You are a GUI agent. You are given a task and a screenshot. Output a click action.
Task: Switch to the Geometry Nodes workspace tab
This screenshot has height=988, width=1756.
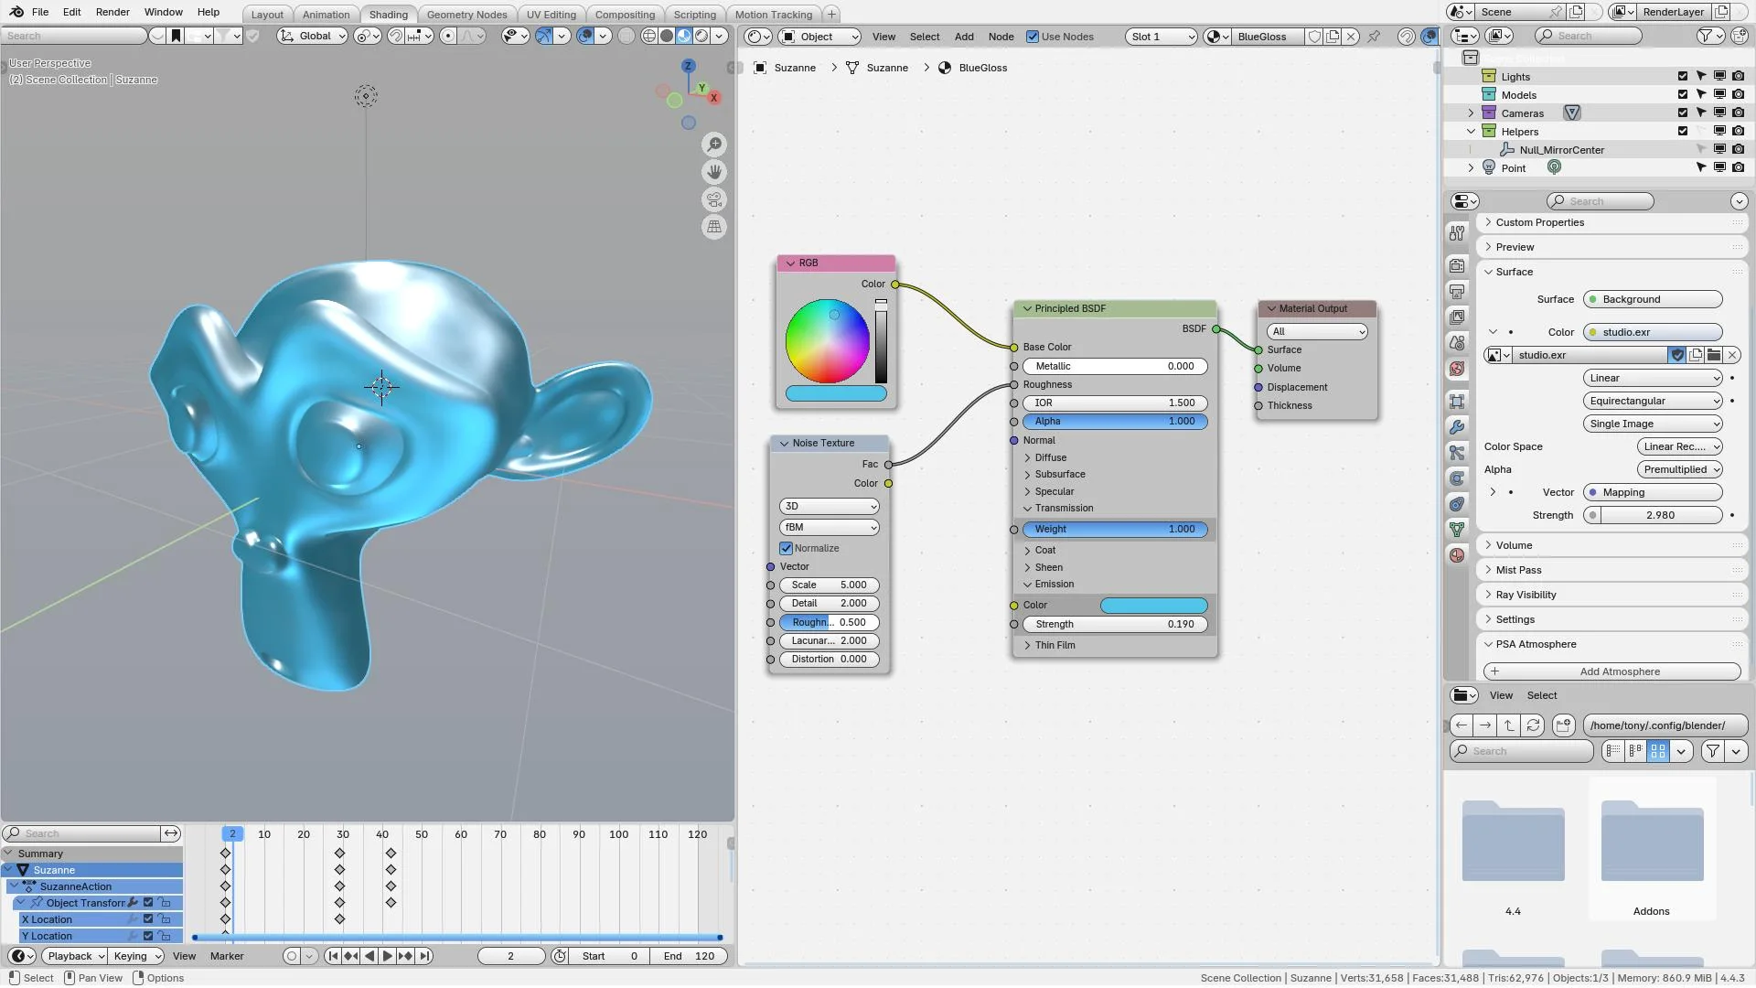point(466,14)
